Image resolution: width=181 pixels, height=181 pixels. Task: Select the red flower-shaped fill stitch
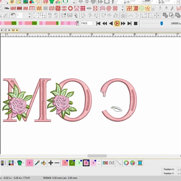115,8
